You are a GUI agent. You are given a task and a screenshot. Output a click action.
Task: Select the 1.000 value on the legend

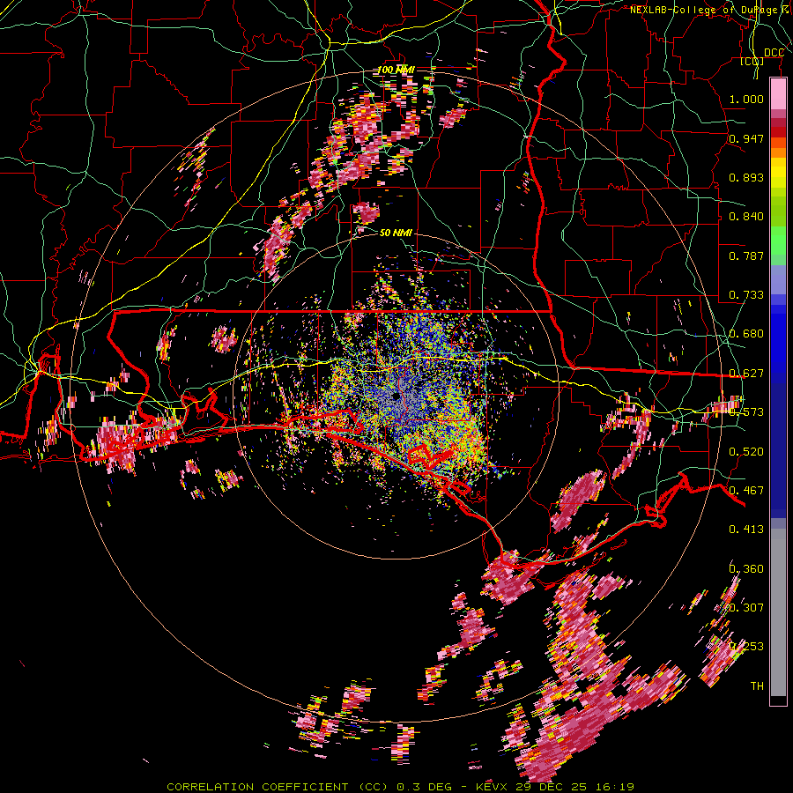click(746, 99)
